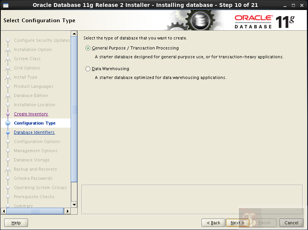Click the Next button
The width and height of the screenshot is (308, 230).
pos(238,223)
